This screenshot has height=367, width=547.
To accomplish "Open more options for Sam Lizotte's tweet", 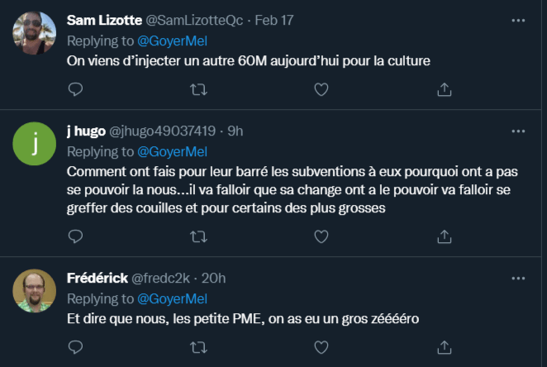I will pos(518,19).
